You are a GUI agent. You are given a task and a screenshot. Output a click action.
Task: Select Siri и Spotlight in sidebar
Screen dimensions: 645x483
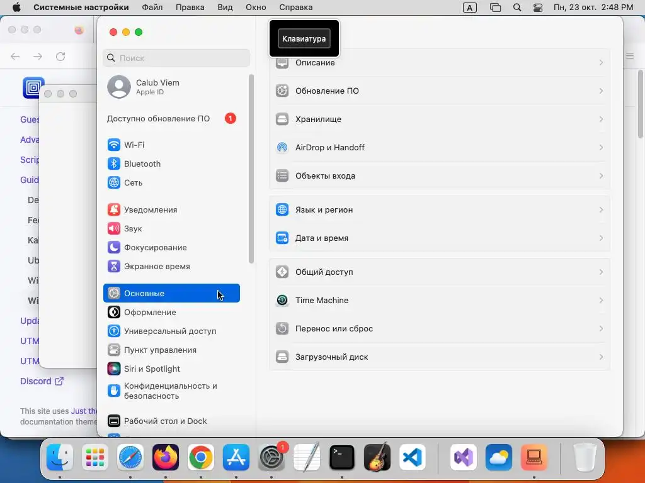pyautogui.click(x=171, y=369)
